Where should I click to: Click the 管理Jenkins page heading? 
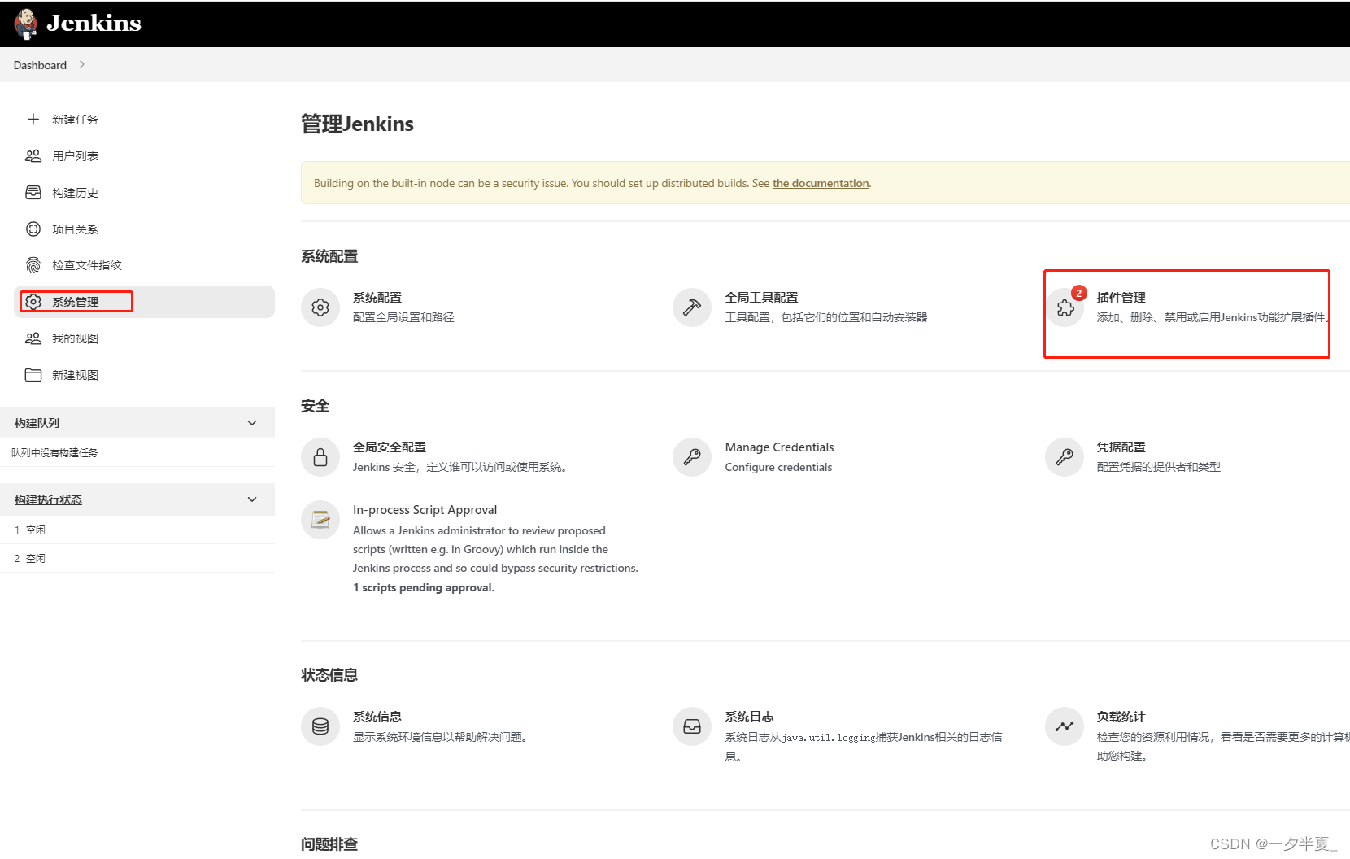[x=357, y=124]
